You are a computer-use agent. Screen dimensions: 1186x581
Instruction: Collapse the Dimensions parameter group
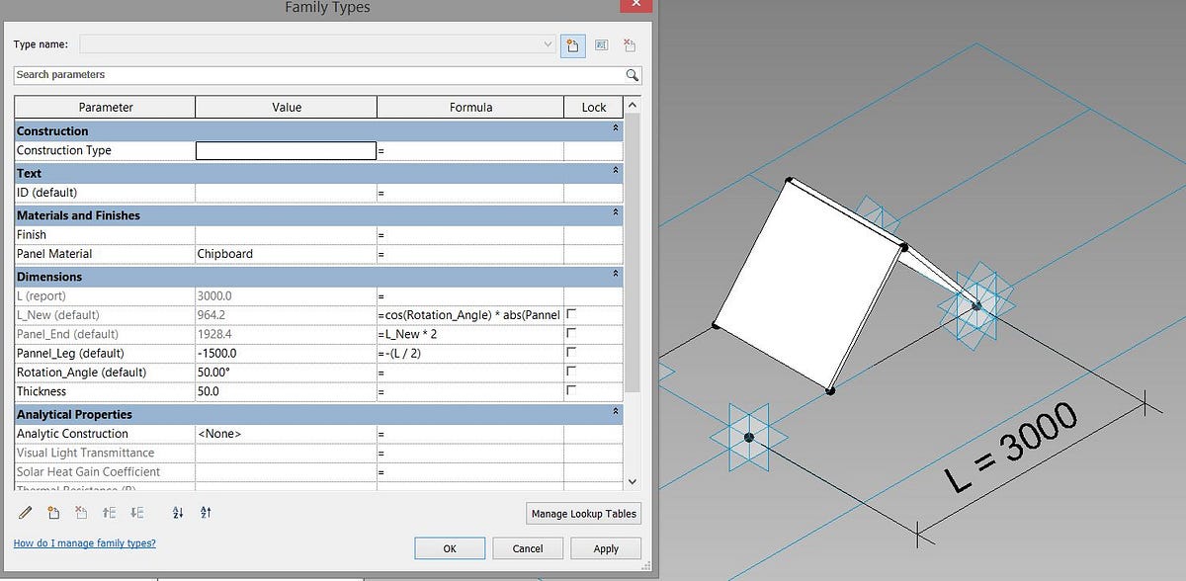616,277
